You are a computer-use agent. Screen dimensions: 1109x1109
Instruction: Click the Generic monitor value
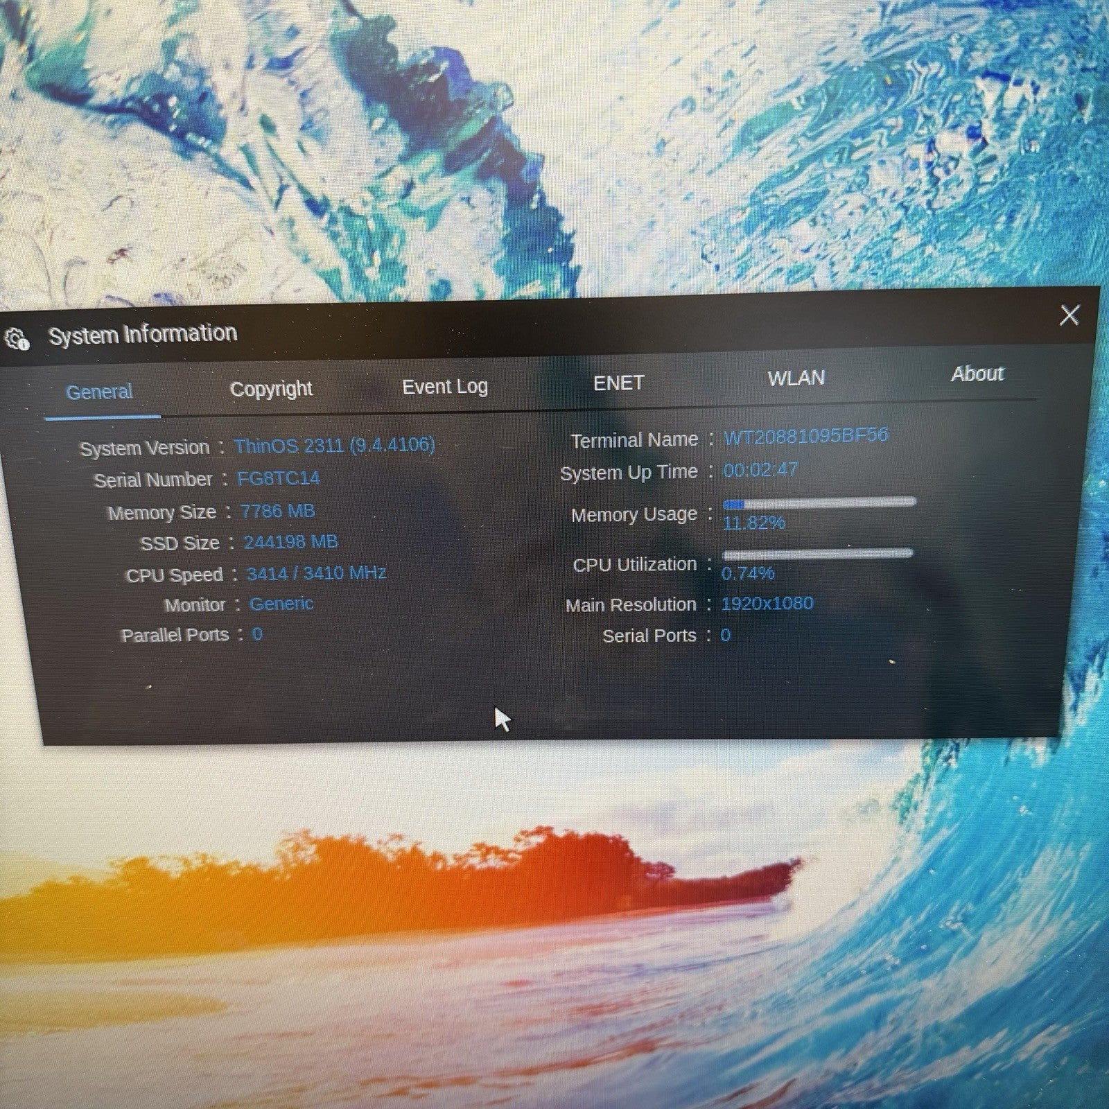281,604
